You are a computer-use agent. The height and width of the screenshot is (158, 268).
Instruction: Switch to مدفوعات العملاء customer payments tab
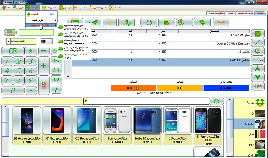(216, 13)
